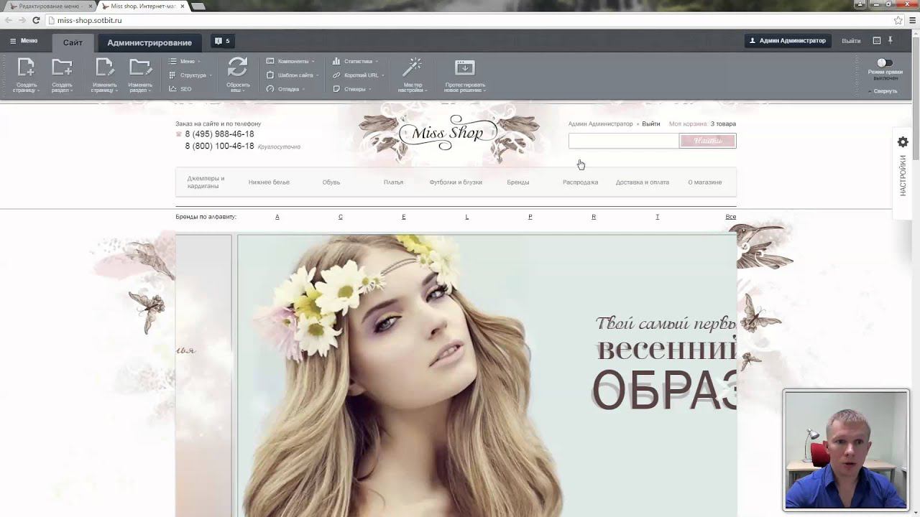Open the Футболки и блузки category

[x=456, y=182]
